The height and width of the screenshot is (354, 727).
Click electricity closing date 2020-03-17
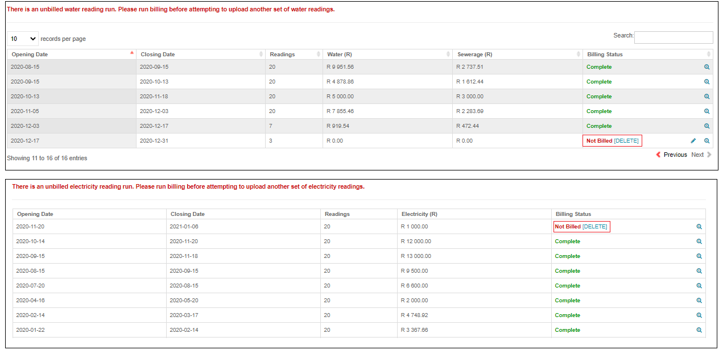click(184, 315)
